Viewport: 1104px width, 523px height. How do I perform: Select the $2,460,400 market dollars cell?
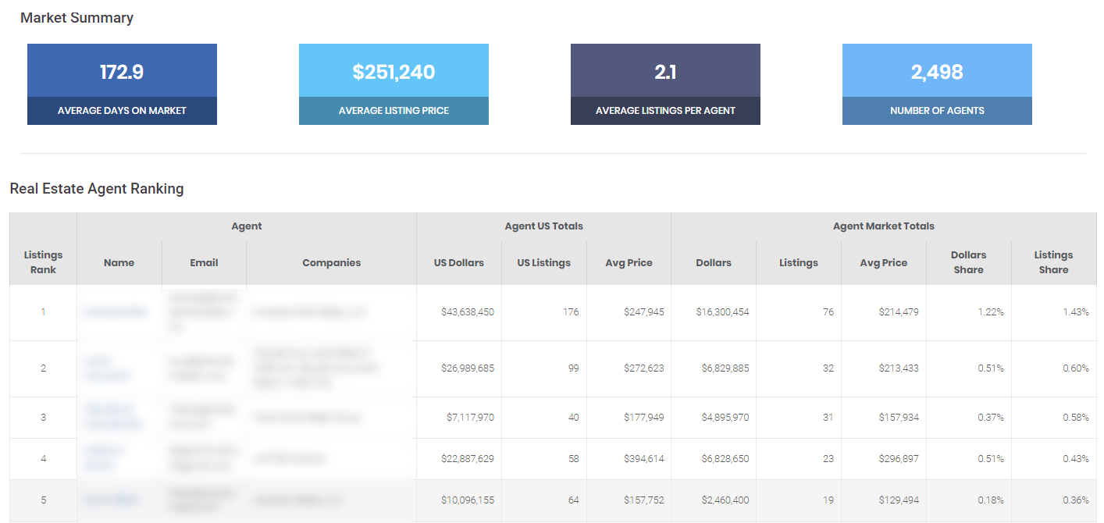(x=714, y=500)
